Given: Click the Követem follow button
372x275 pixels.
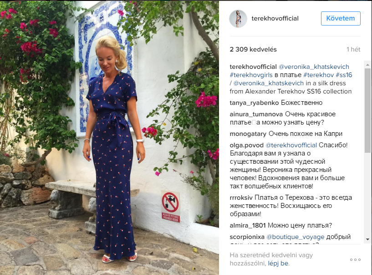Looking at the screenshot, I should pyautogui.click(x=341, y=18).
